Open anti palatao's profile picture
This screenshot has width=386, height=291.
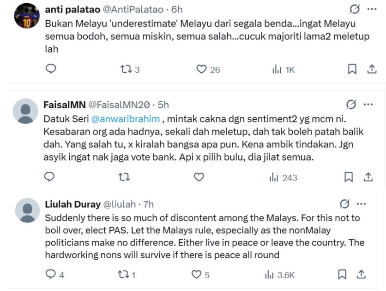click(x=27, y=16)
